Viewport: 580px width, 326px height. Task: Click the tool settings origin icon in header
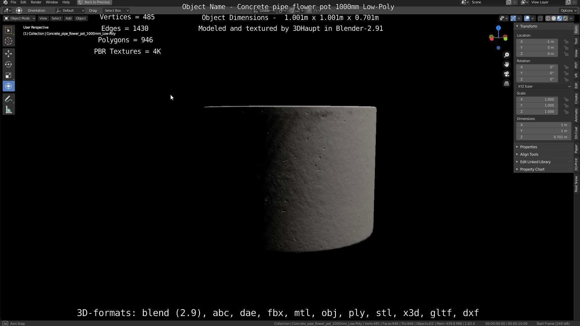tap(19, 11)
